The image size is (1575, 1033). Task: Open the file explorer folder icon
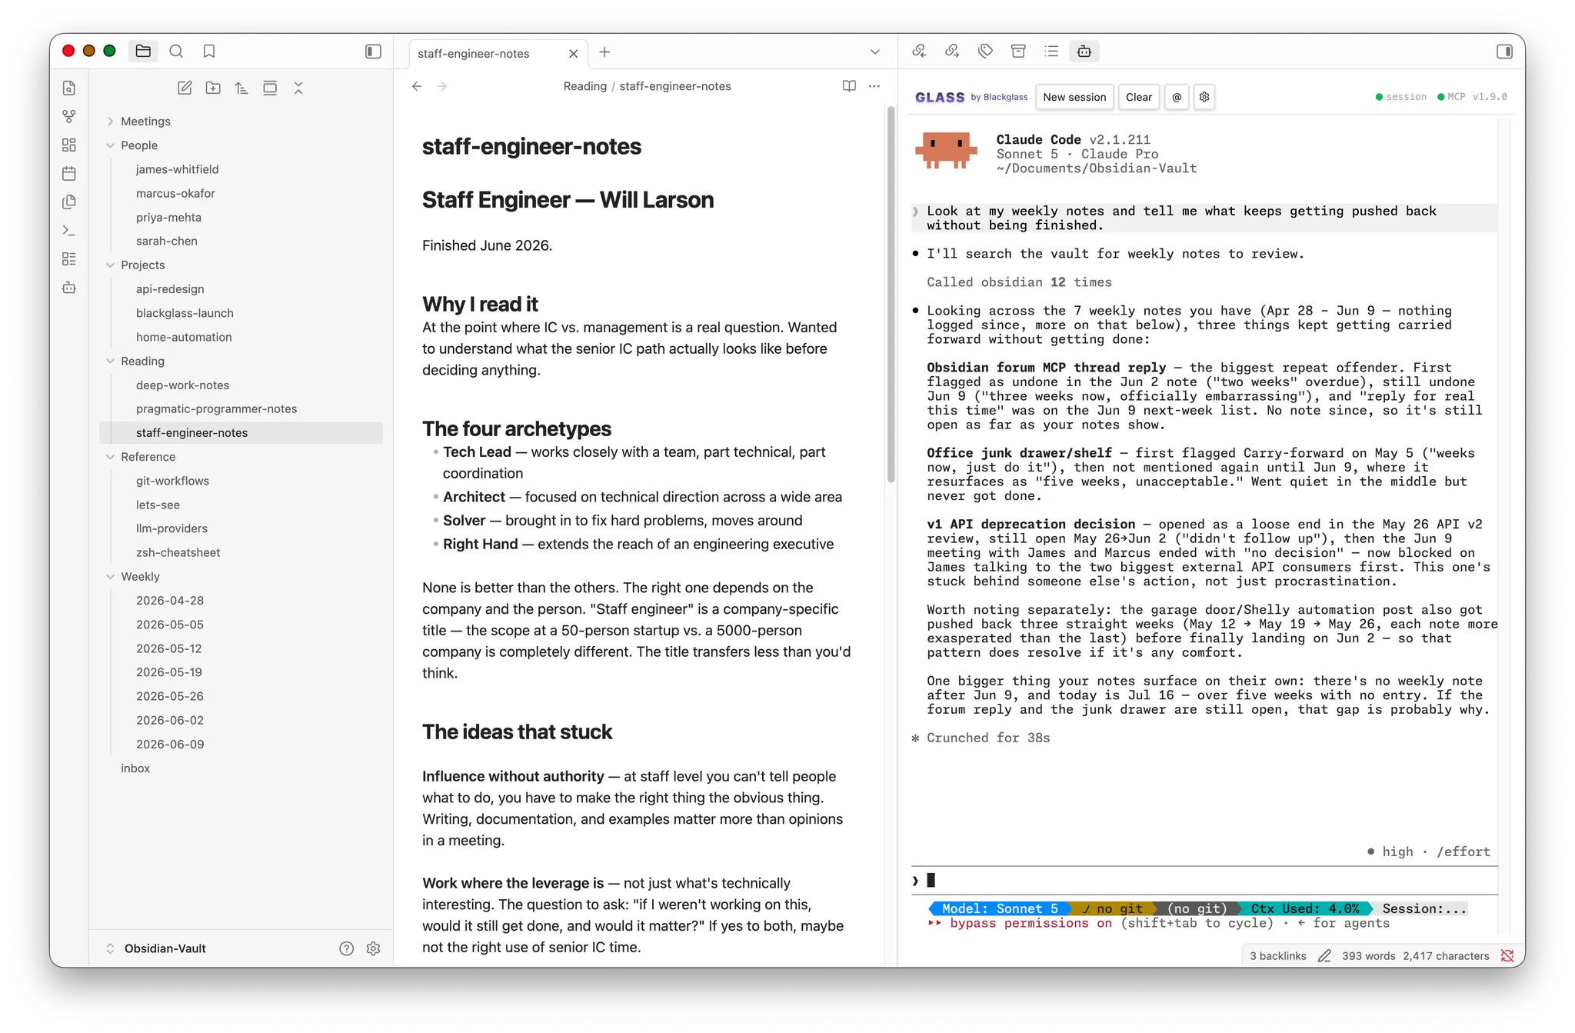click(x=143, y=51)
